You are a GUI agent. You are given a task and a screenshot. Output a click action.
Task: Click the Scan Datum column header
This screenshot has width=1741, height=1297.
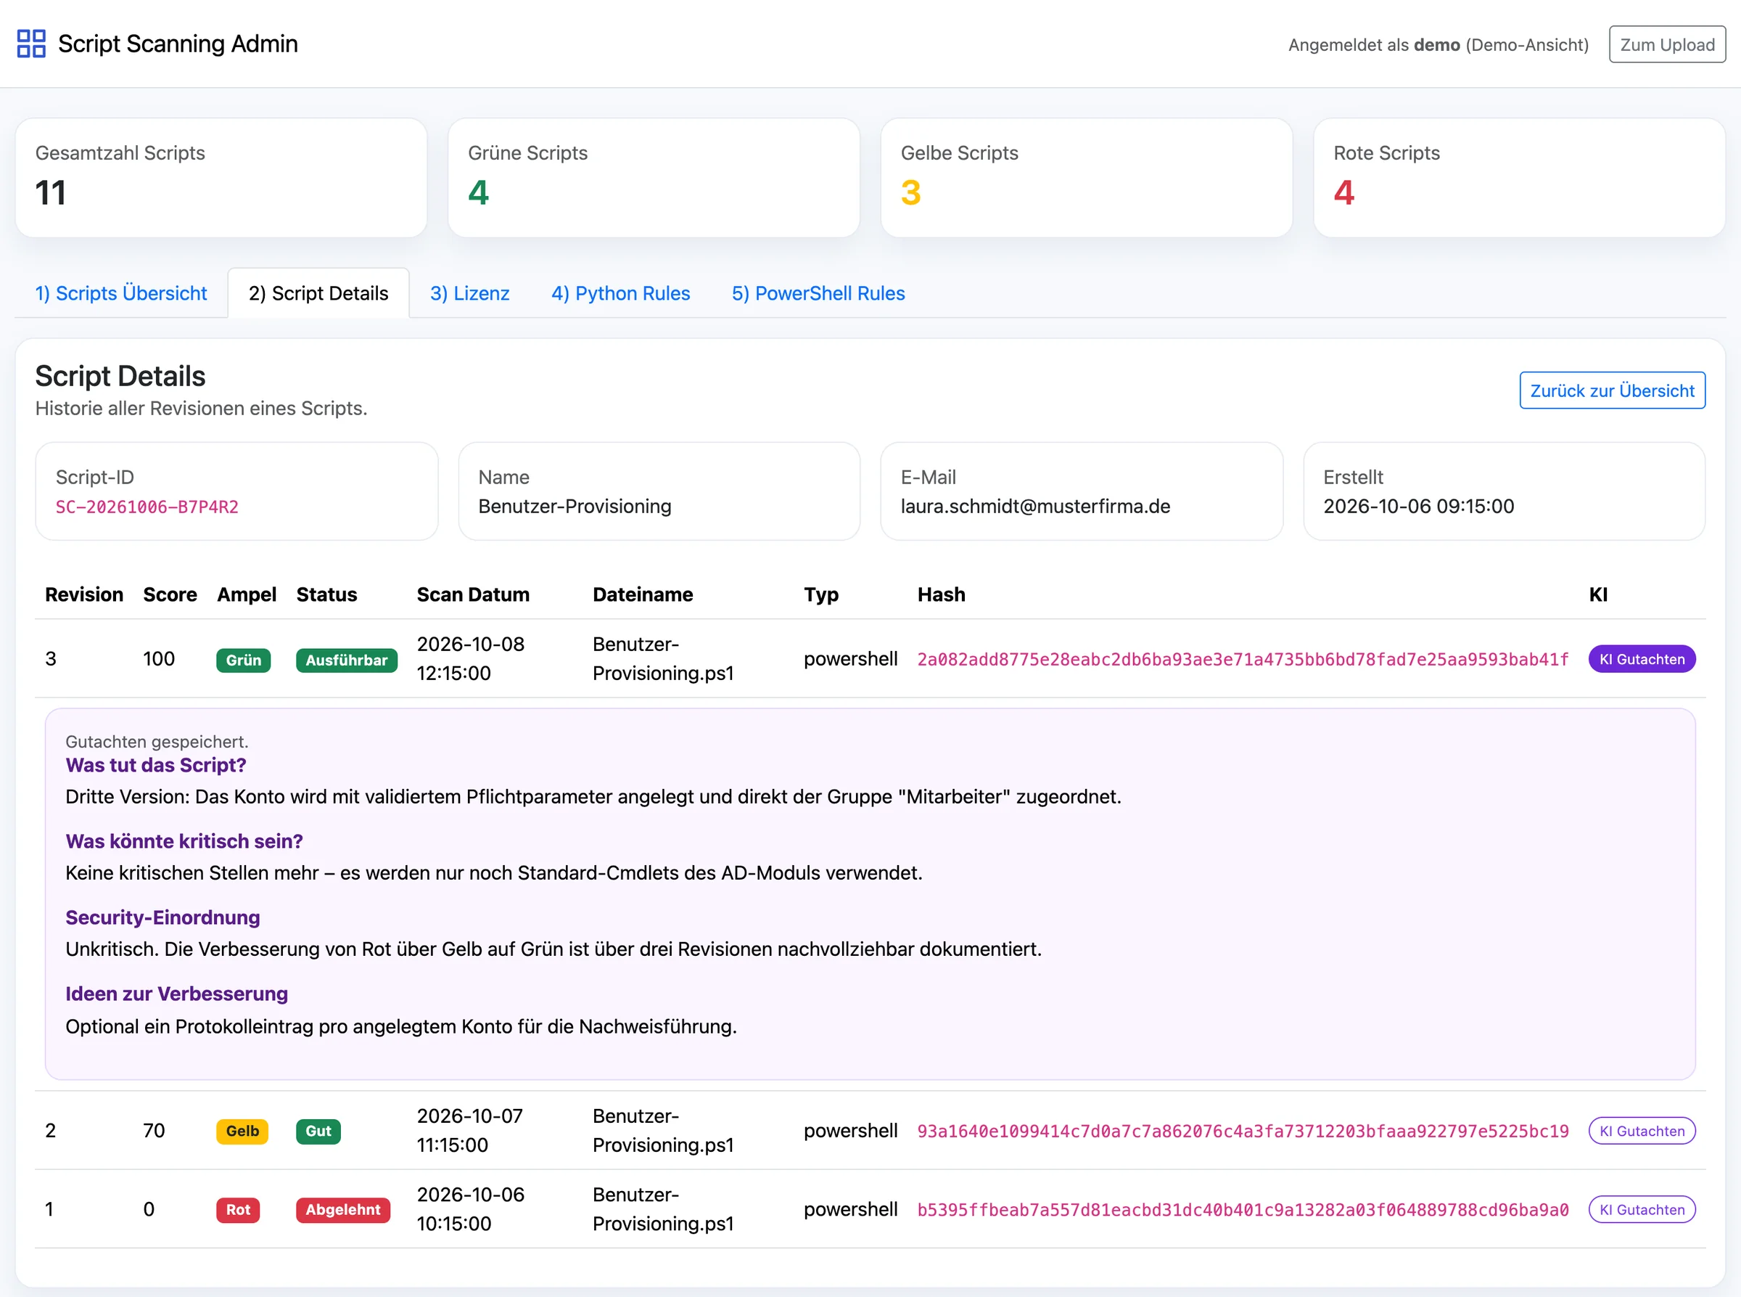pos(473,594)
